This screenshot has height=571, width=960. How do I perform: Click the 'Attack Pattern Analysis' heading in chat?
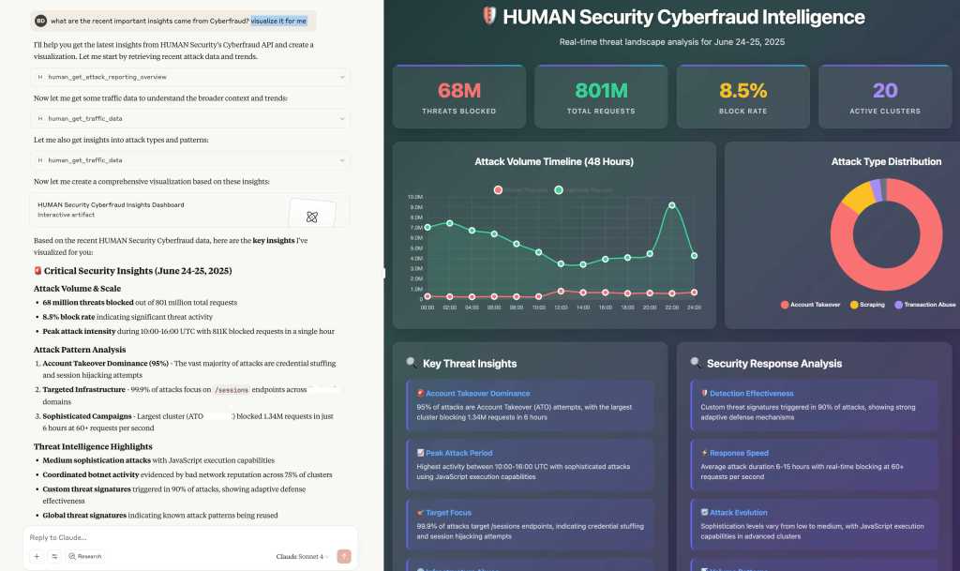coord(80,350)
